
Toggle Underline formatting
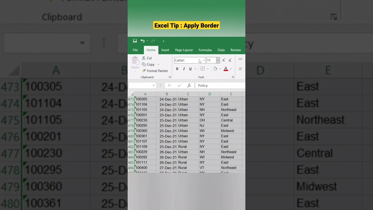(x=190, y=69)
